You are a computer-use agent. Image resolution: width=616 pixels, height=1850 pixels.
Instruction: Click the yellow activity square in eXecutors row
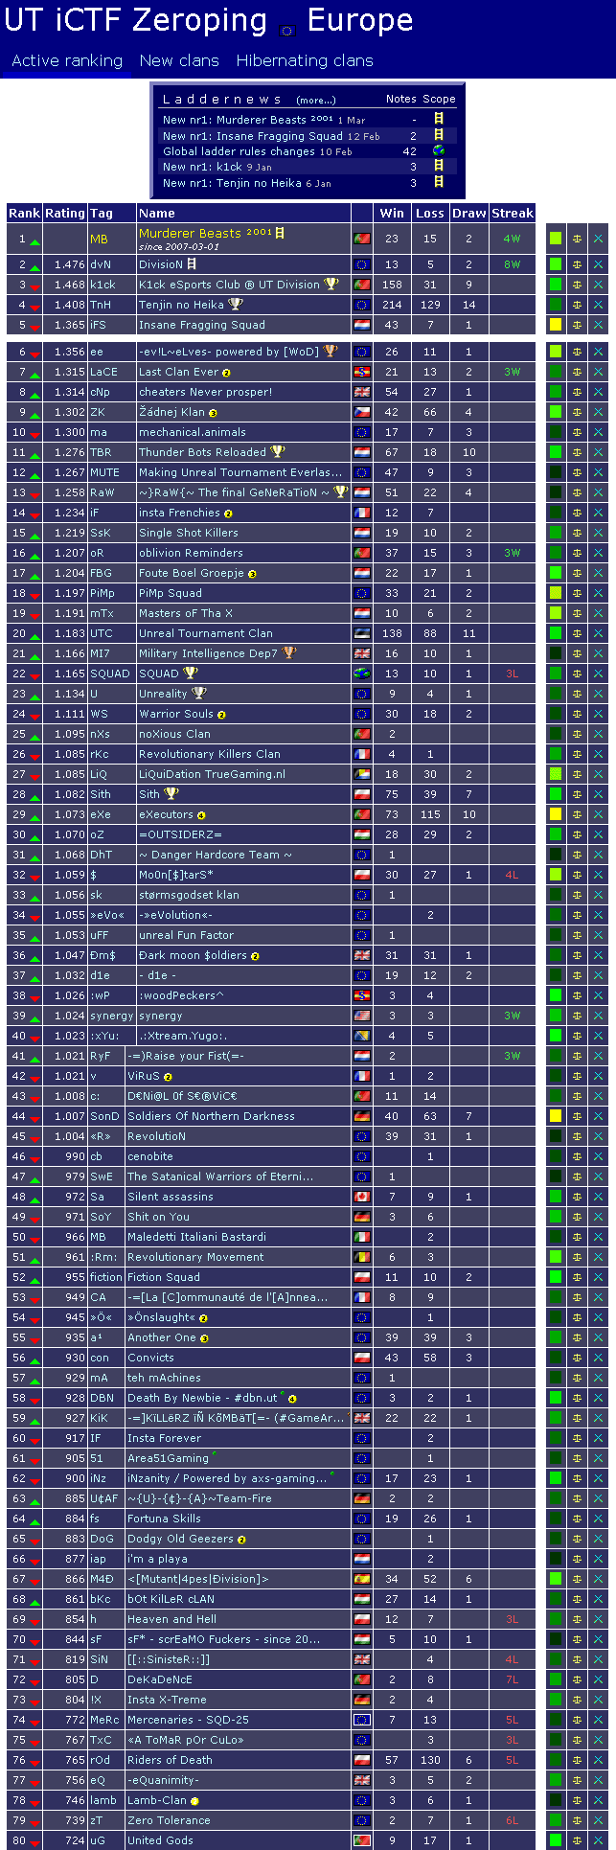click(x=555, y=814)
